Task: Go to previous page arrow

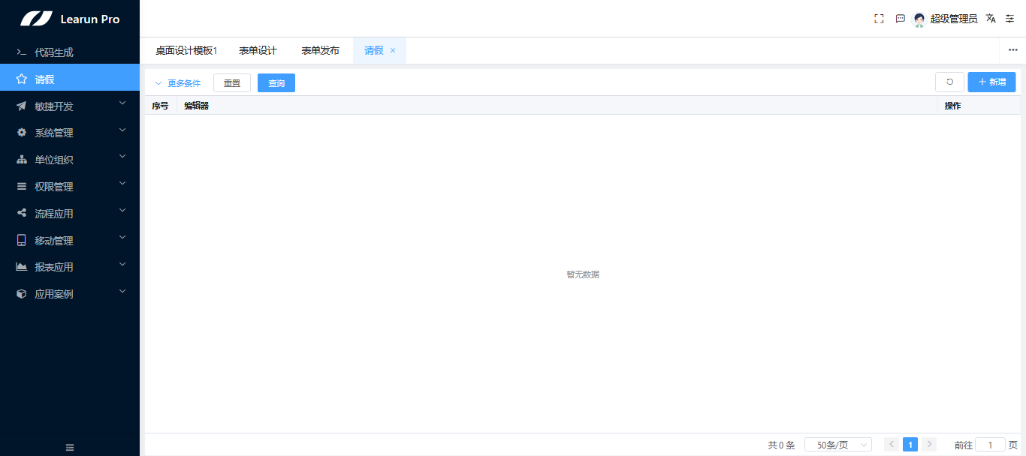Action: (892, 445)
